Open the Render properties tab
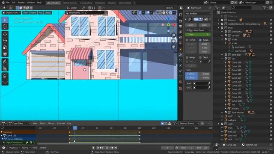 181,21
